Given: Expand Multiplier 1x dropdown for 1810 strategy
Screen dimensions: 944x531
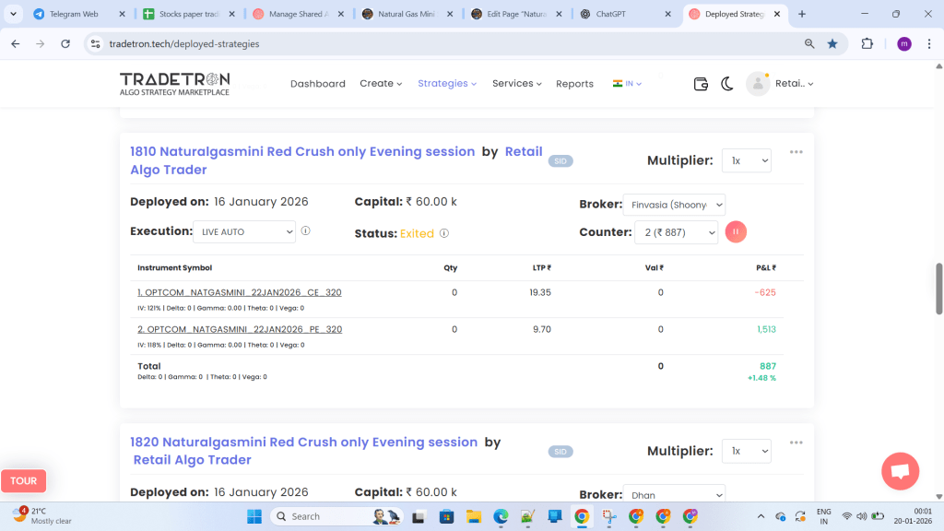Looking at the screenshot, I should coord(746,160).
